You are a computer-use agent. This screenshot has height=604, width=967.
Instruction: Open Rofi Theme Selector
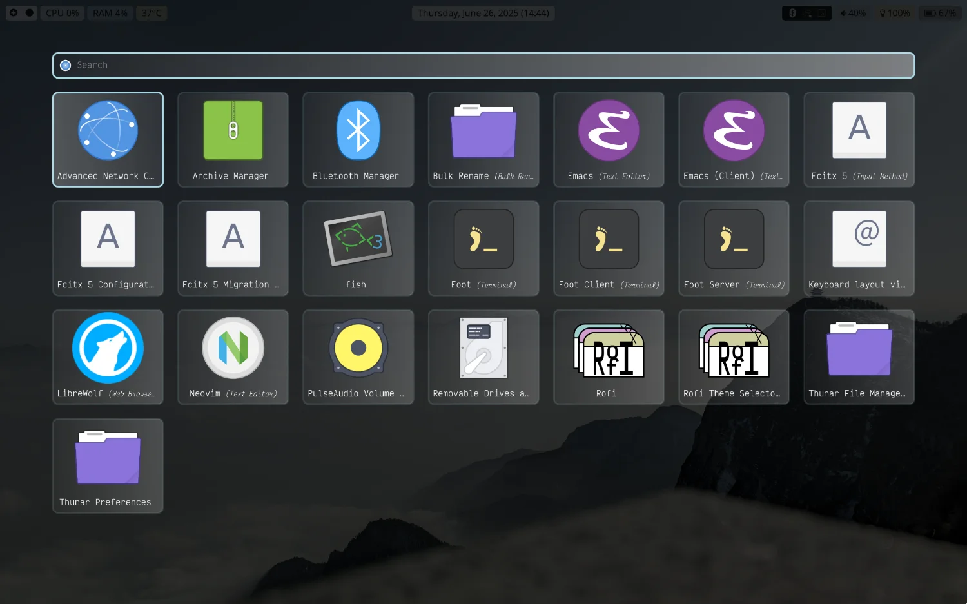(734, 357)
